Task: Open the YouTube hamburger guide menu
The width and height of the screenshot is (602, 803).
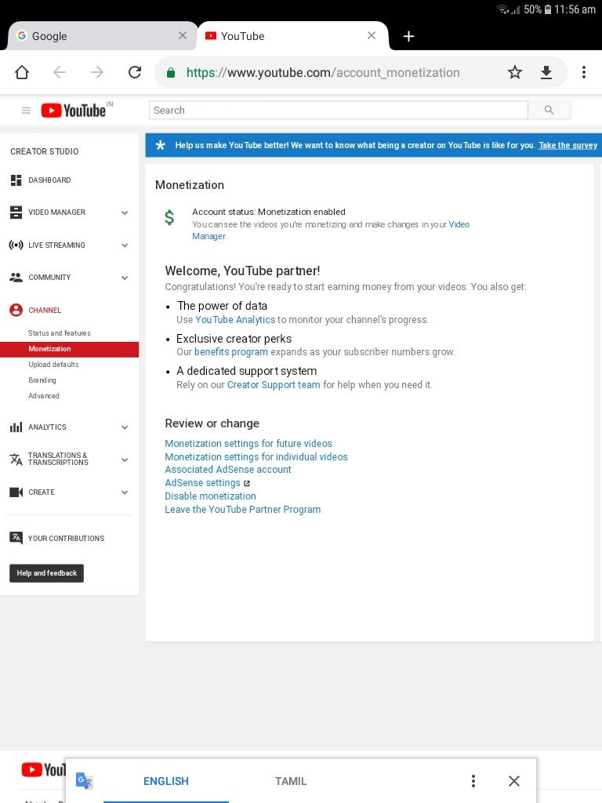Action: tap(26, 110)
